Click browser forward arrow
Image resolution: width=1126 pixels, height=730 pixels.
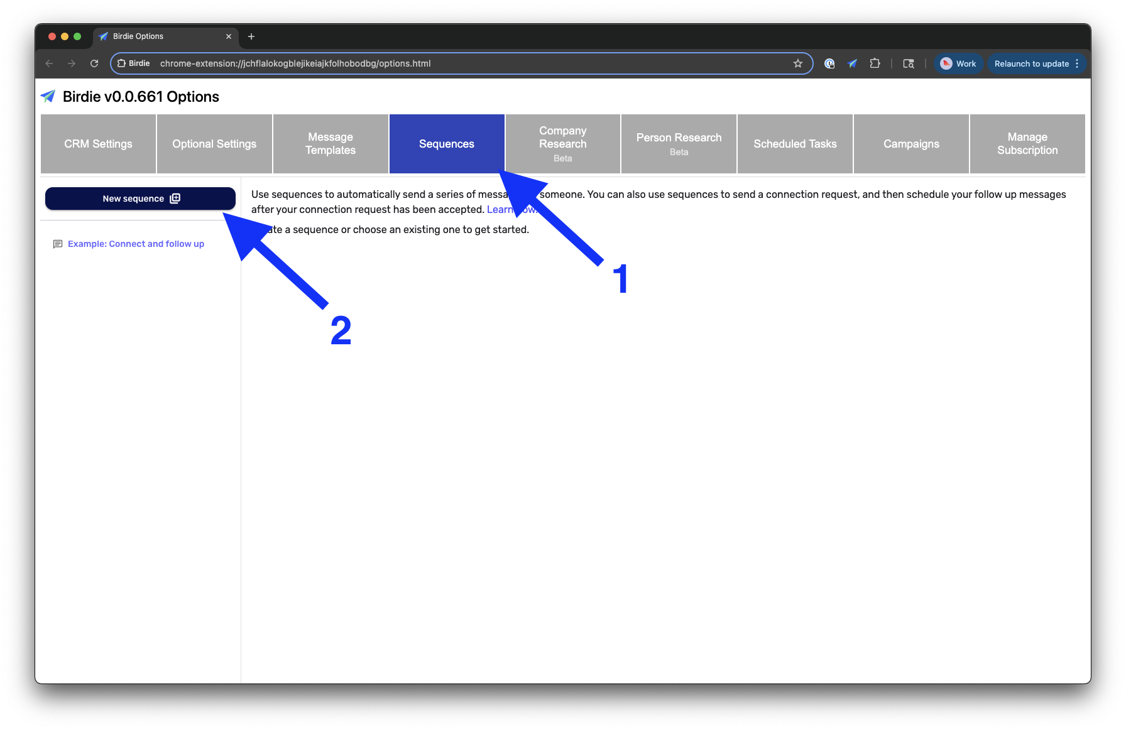[x=72, y=63]
